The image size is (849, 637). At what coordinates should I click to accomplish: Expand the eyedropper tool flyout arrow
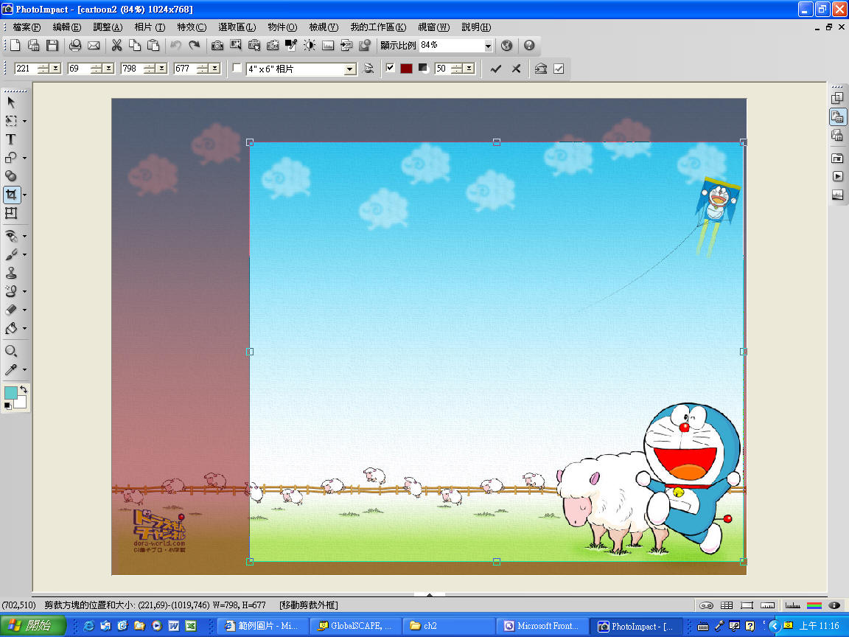click(24, 370)
